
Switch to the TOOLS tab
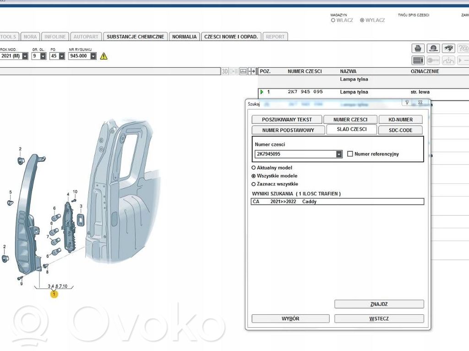click(x=8, y=37)
